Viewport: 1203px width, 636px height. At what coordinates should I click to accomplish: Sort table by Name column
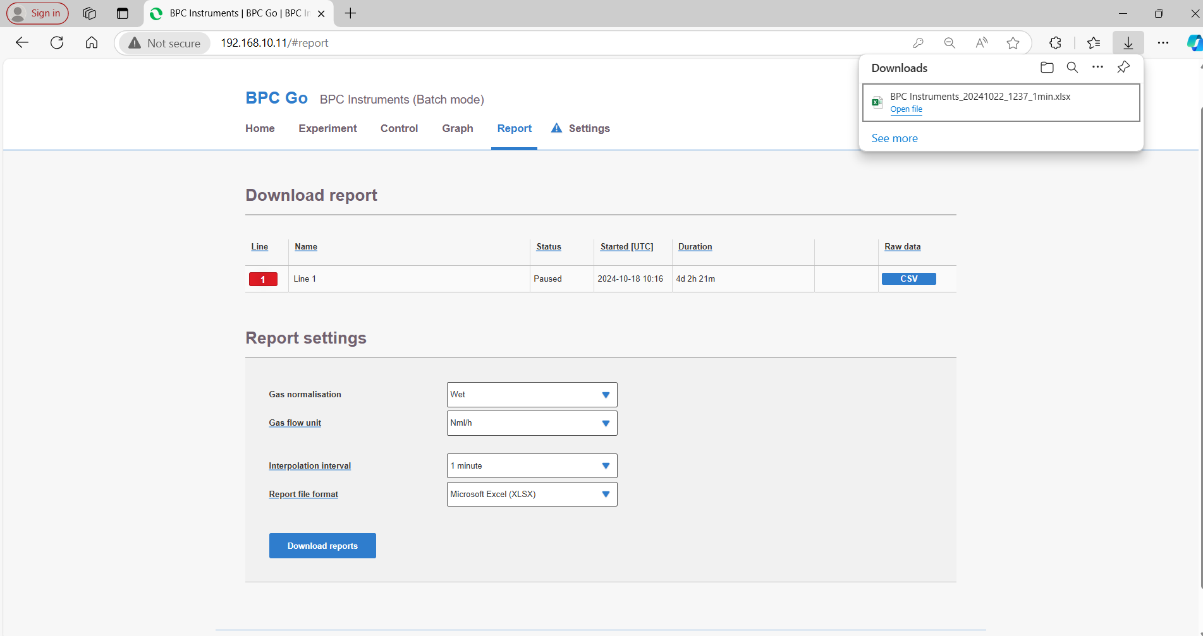point(306,246)
